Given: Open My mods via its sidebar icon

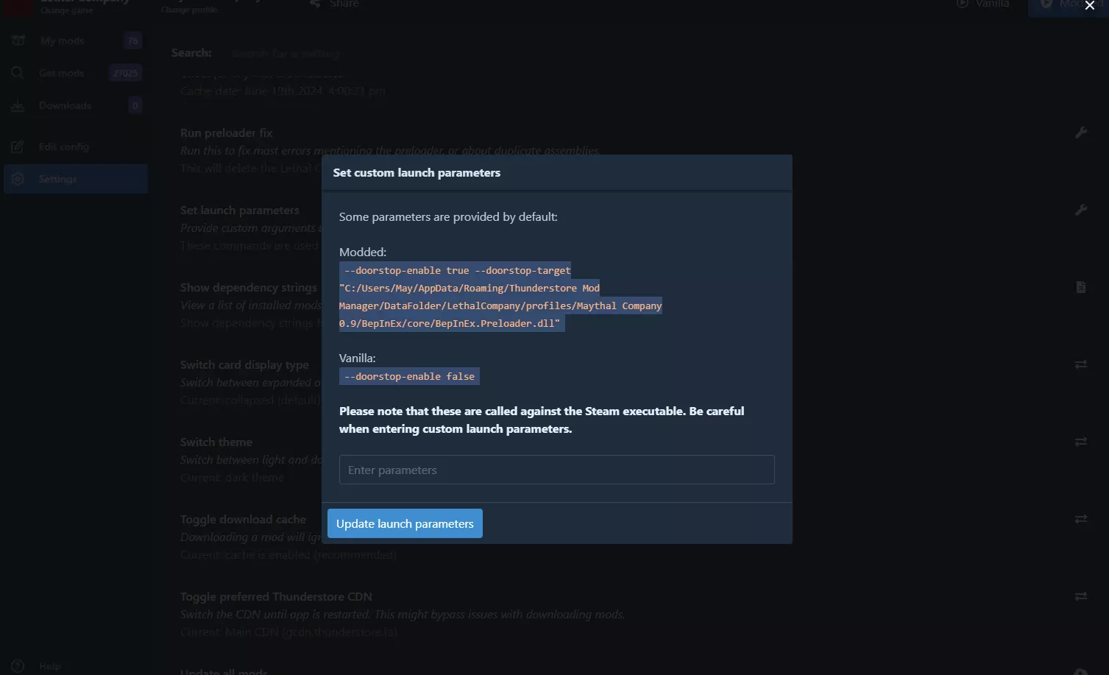Looking at the screenshot, I should point(18,40).
